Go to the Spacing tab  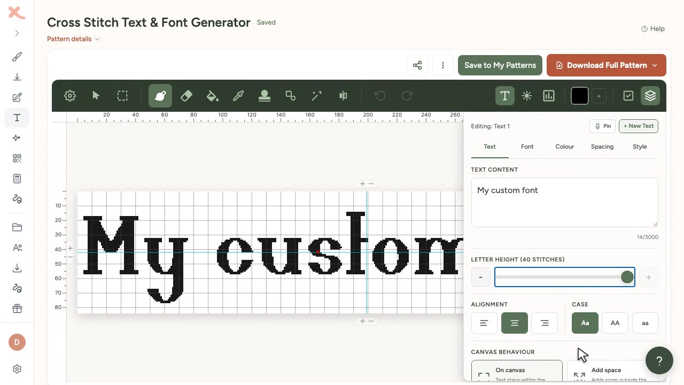click(x=602, y=147)
